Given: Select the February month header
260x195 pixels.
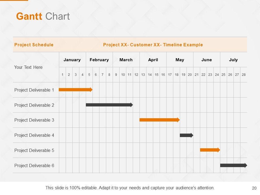Looking at the screenshot, I should click(99, 60).
